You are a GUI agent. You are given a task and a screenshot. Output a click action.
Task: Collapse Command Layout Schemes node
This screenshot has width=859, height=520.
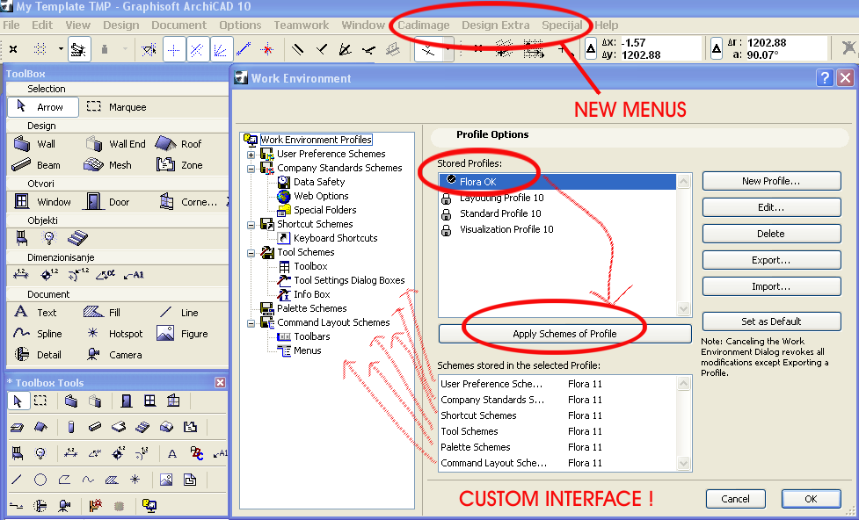click(x=251, y=323)
